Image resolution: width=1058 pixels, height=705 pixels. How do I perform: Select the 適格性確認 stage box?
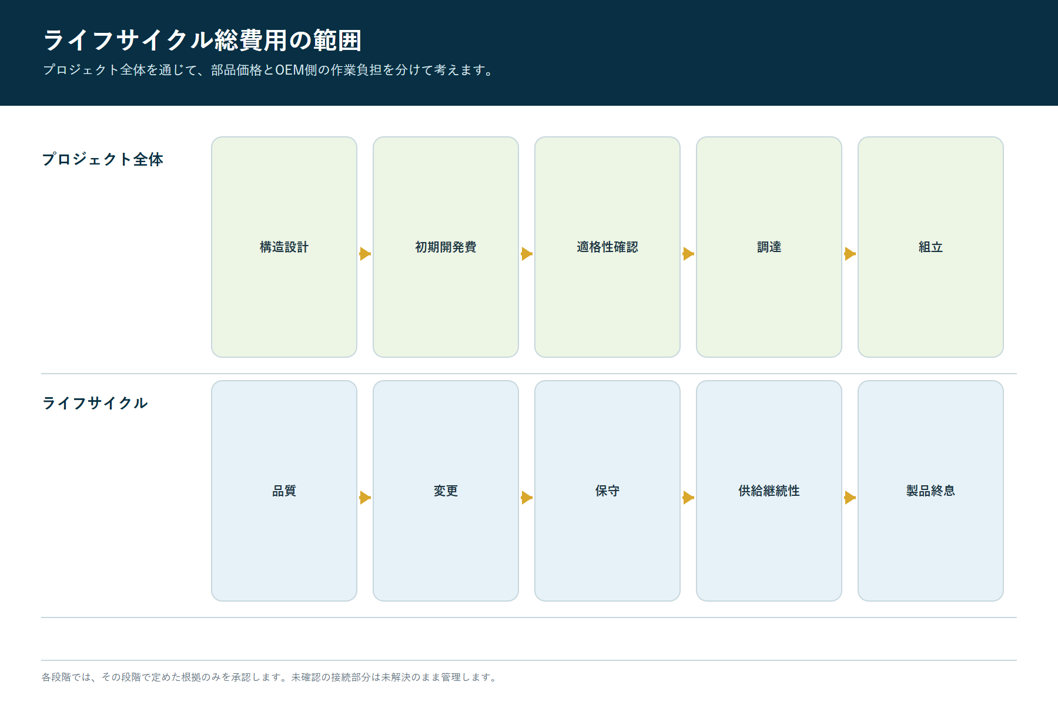point(607,247)
